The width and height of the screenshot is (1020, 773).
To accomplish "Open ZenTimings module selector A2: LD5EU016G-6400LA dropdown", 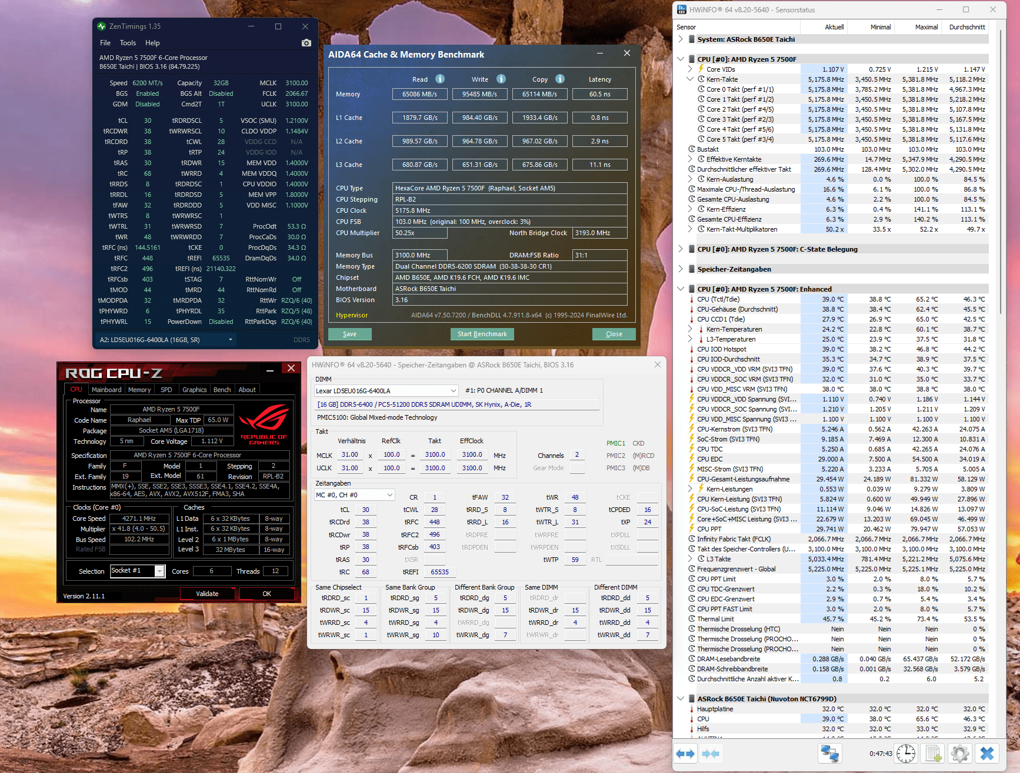I will pos(166,340).
